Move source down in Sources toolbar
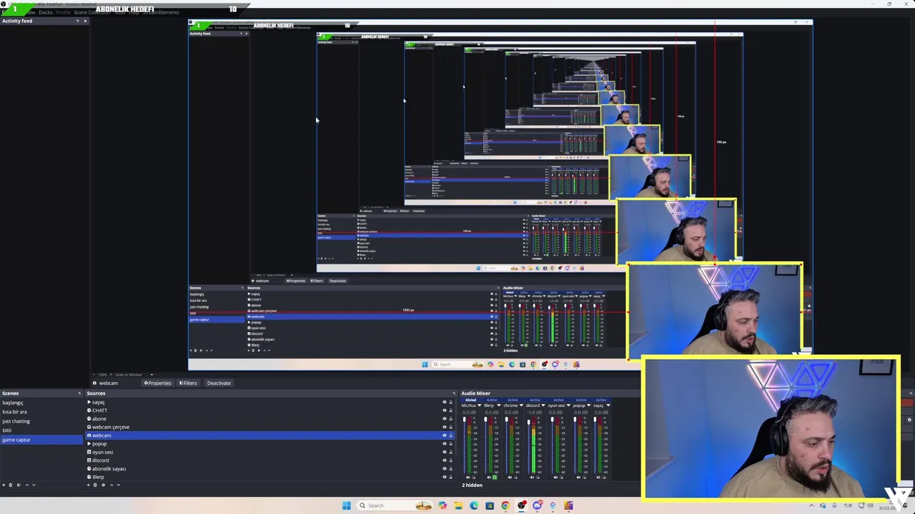Screen dimensions: 915x514 tap(118, 485)
